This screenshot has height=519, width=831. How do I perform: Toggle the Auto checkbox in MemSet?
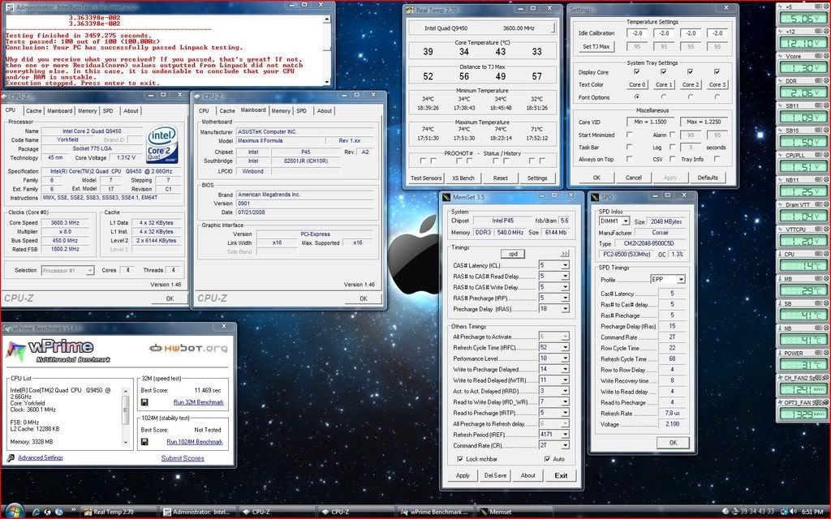pyautogui.click(x=547, y=459)
